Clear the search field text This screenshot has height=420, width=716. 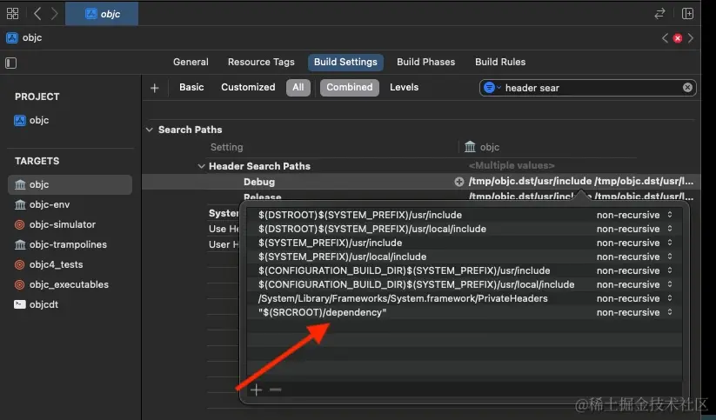tap(687, 88)
